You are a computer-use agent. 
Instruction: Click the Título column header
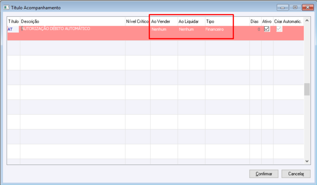point(13,21)
